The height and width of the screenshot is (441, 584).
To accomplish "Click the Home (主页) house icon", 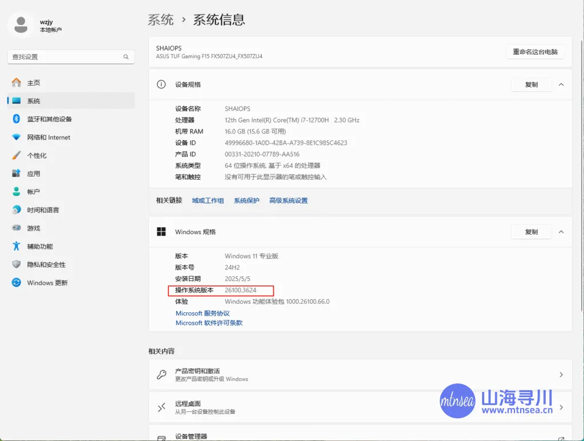I will click(16, 83).
